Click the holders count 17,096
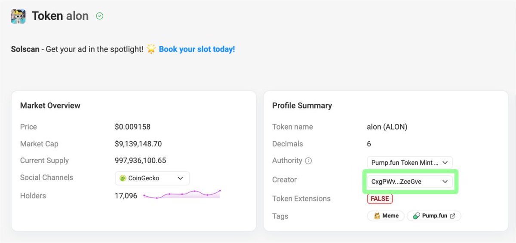 tap(126, 196)
